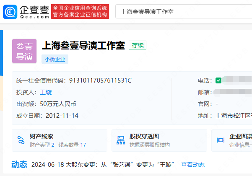
Task: Focus the search box containing 上海叁壹导演工作室
Action: 184,11
